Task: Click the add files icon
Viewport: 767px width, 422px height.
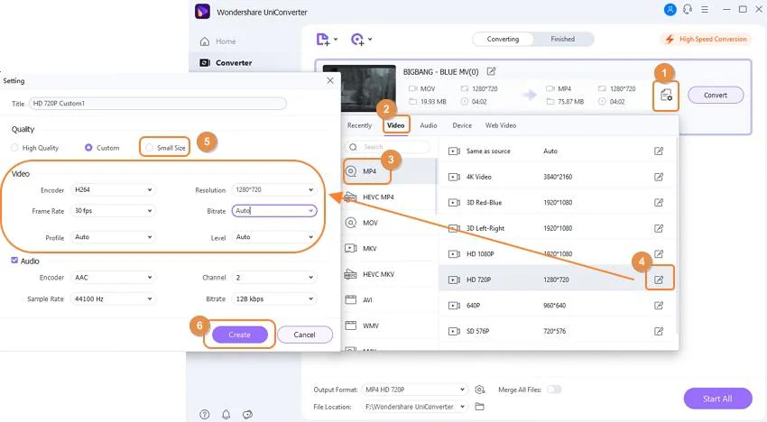Action: click(323, 39)
